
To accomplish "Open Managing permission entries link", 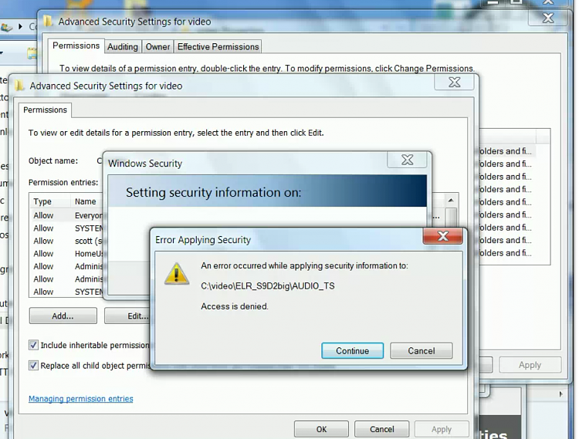I will point(81,399).
